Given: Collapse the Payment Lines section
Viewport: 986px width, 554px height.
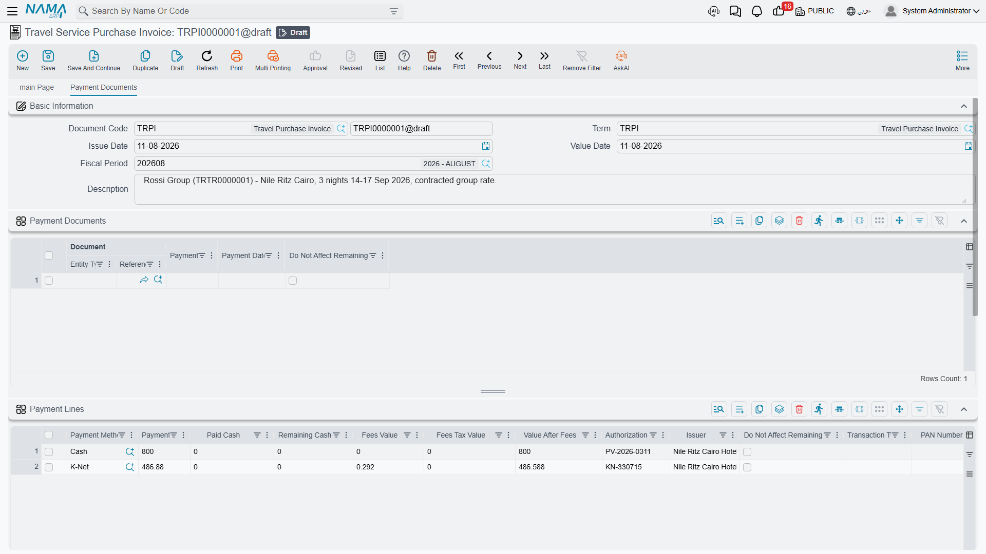Looking at the screenshot, I should [x=964, y=409].
